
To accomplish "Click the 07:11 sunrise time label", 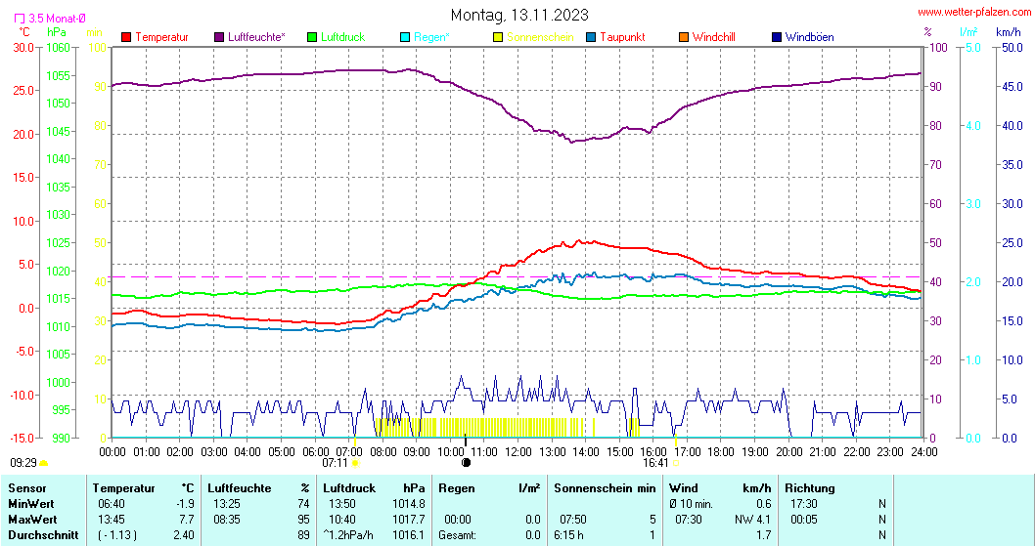I will pyautogui.click(x=335, y=464).
